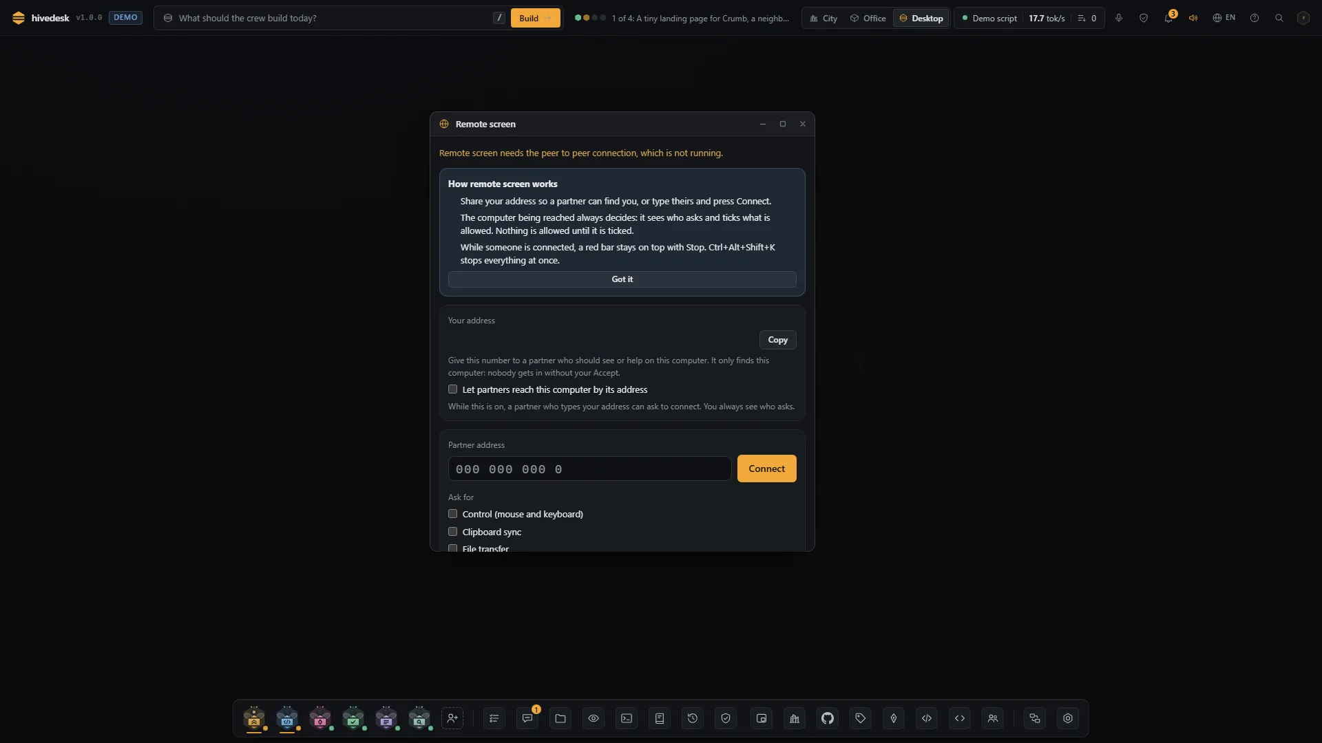The image size is (1322, 743).
Task: Open the history clock dock icon
Action: [x=693, y=718]
